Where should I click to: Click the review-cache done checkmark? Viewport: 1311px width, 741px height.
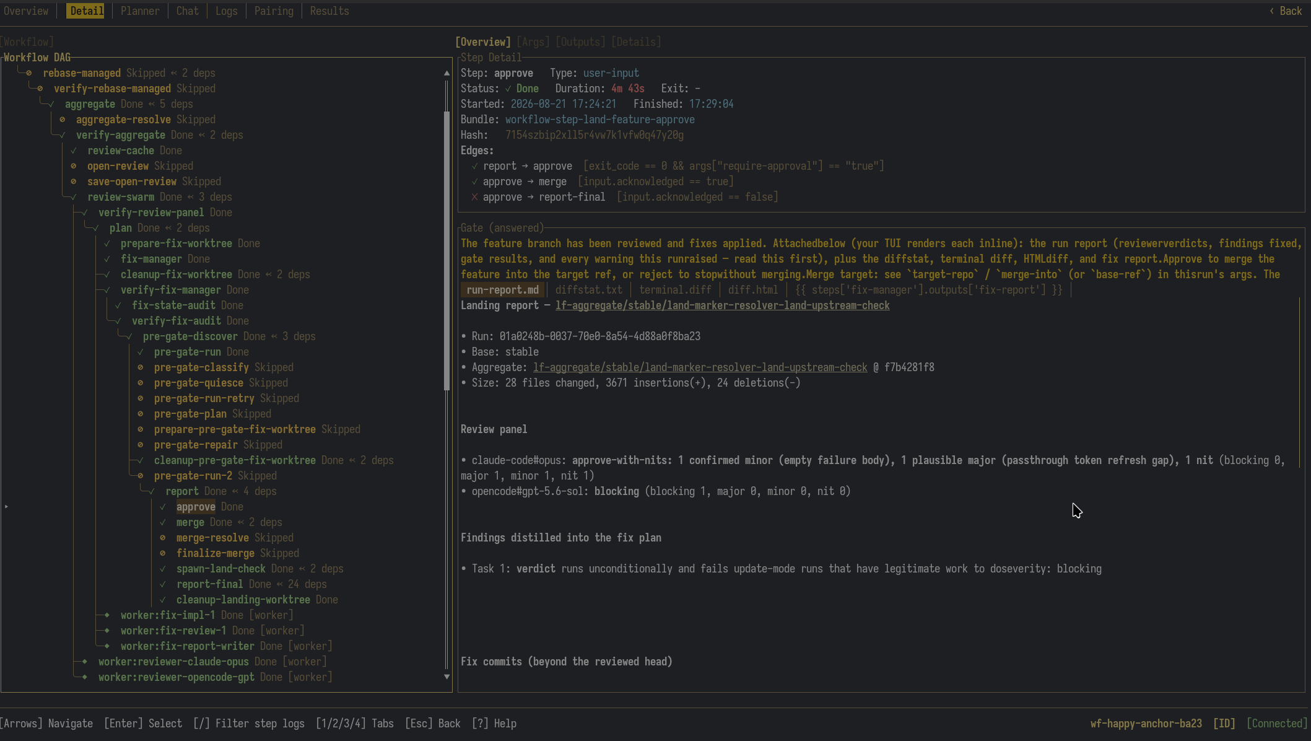click(x=74, y=151)
